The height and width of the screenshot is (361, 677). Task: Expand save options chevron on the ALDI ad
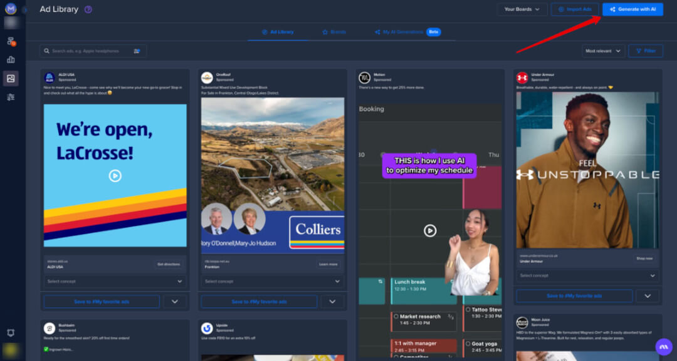coord(175,302)
